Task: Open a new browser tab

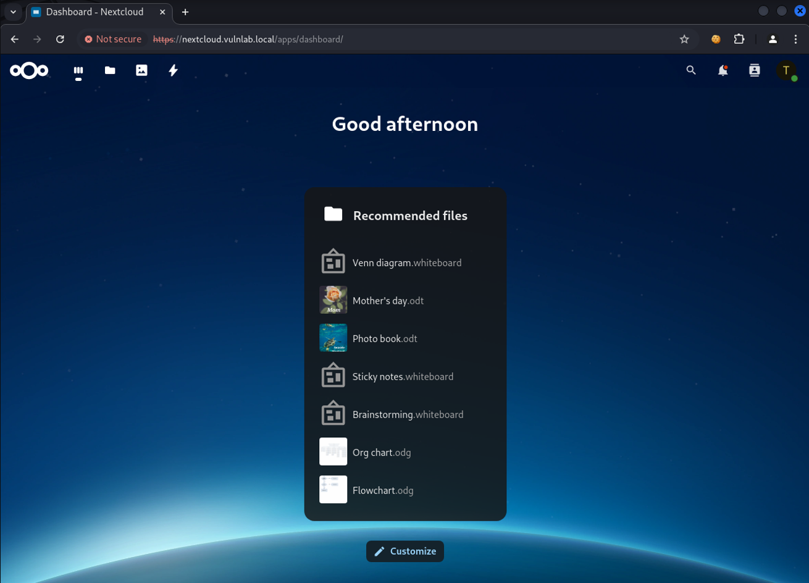Action: click(185, 12)
